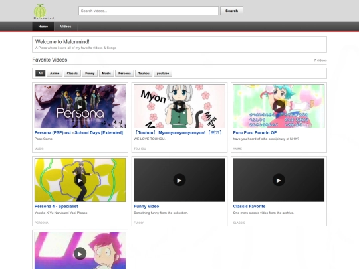Click the TOUHOU tag under Myon video
Screen dimensions: 359x269
tap(140, 149)
